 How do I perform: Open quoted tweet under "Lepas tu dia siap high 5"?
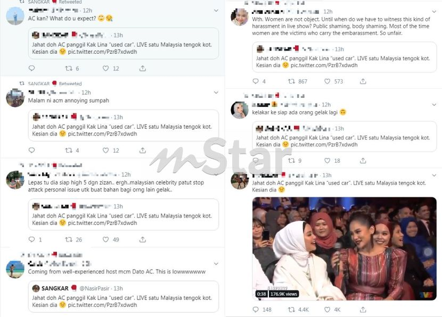[124, 214]
